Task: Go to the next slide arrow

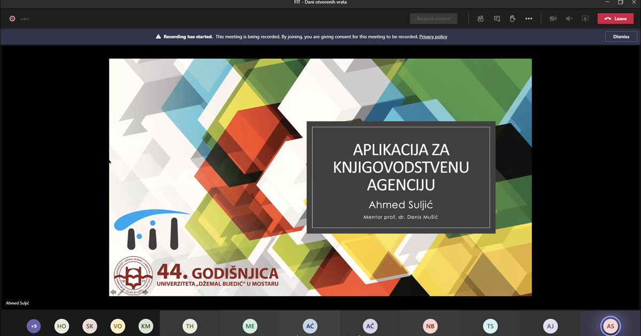Action: click(x=145, y=292)
